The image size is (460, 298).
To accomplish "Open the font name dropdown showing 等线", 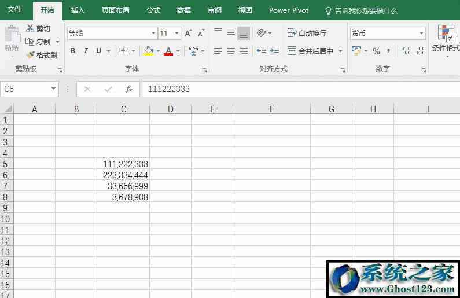I will 153,34.
